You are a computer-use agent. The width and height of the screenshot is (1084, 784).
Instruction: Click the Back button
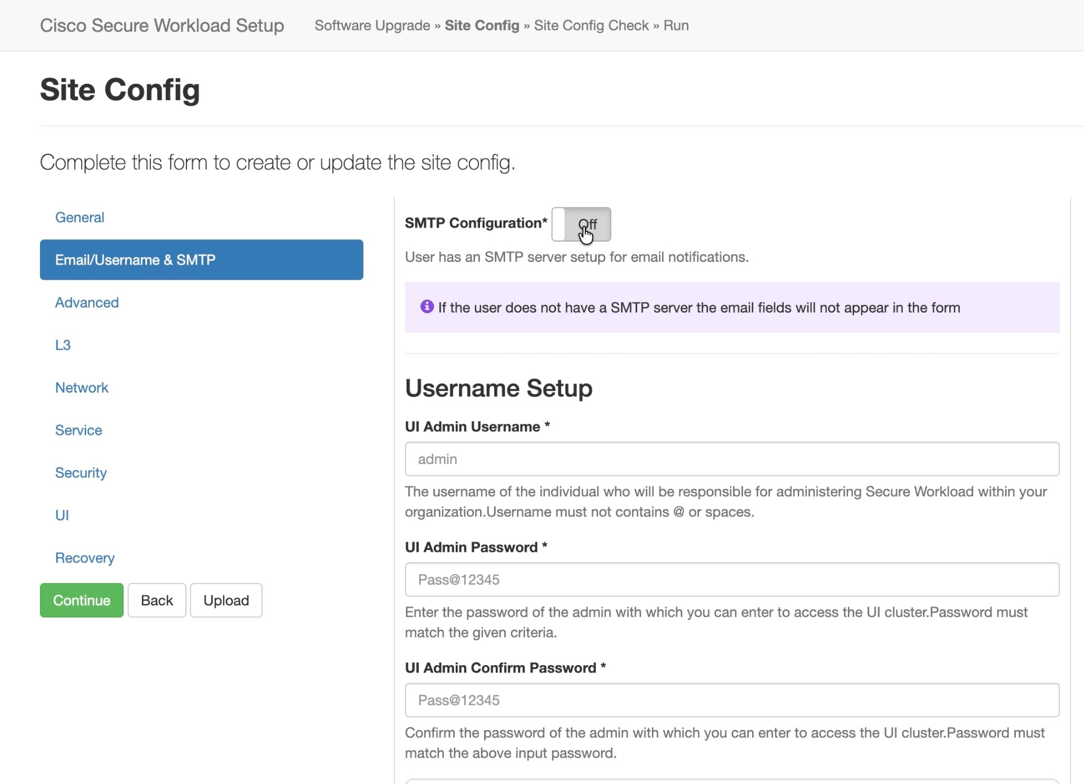(157, 600)
